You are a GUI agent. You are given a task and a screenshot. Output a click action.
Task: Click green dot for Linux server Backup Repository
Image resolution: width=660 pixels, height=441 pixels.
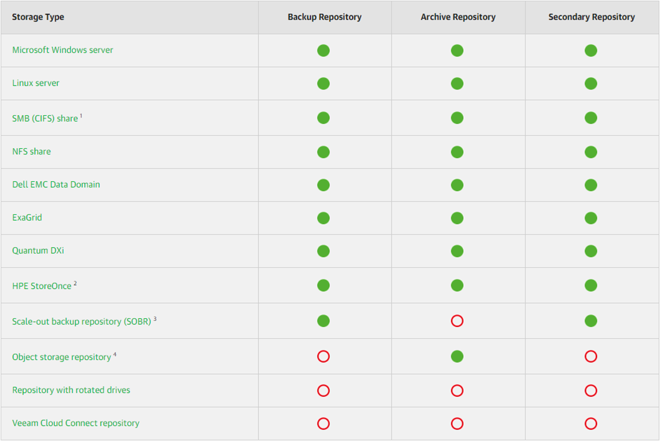(323, 83)
